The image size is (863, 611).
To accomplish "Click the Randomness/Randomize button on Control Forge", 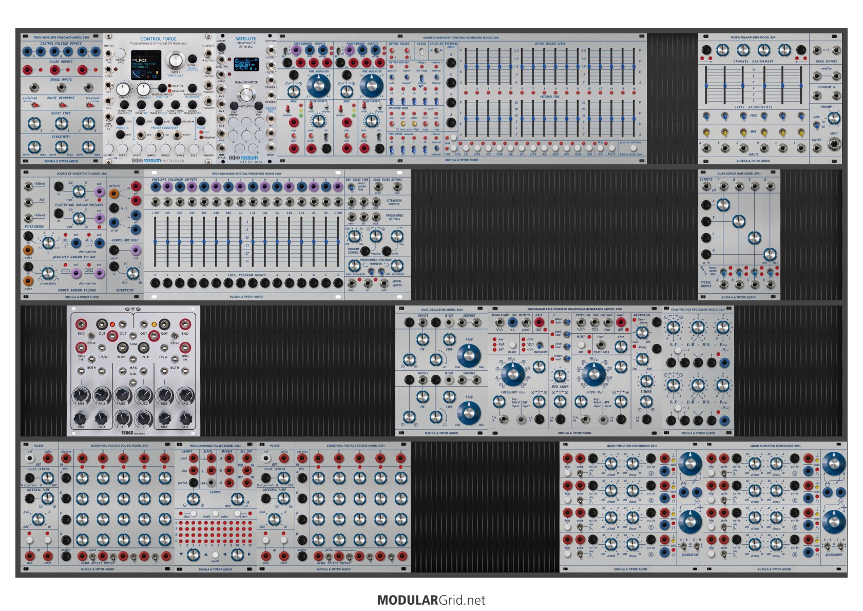I will (x=192, y=88).
